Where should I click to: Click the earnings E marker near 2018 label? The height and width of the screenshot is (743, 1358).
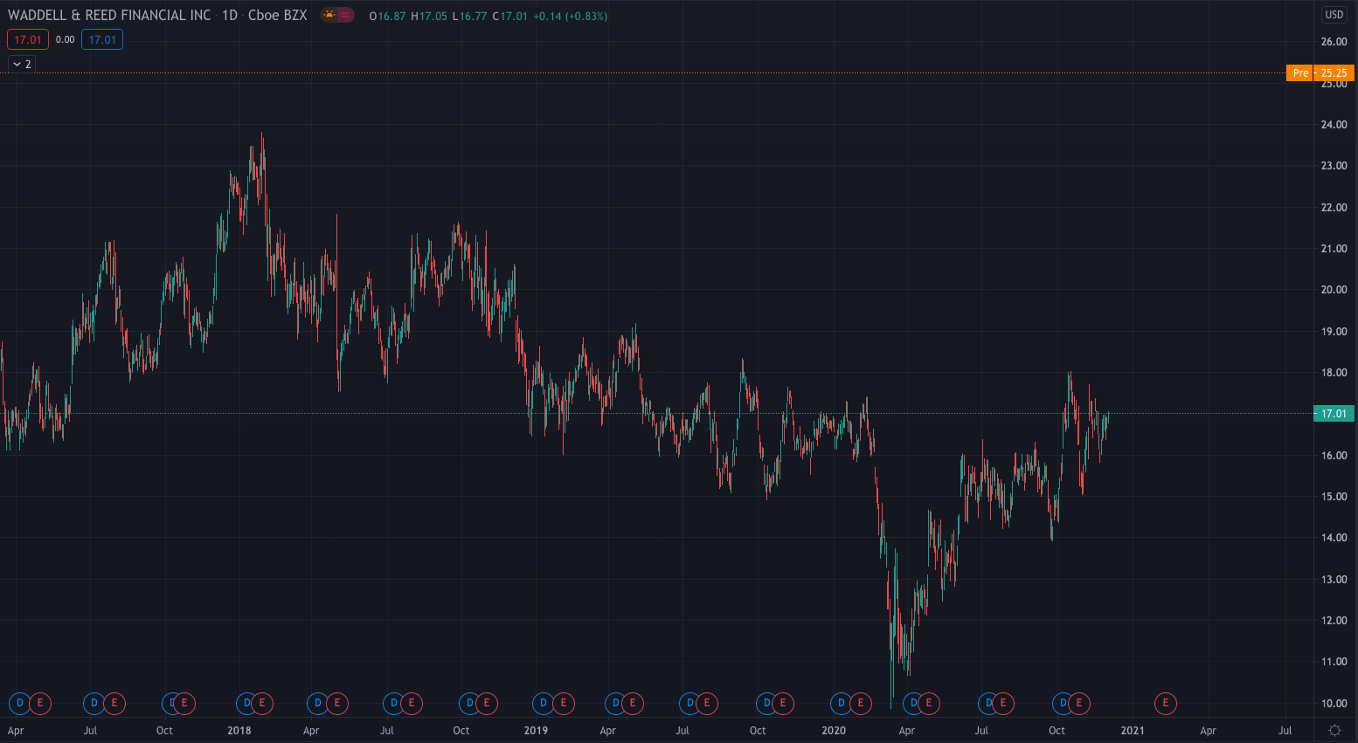262,703
